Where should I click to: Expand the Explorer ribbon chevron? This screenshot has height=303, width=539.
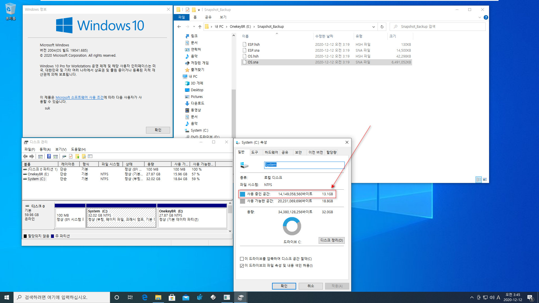point(479,17)
